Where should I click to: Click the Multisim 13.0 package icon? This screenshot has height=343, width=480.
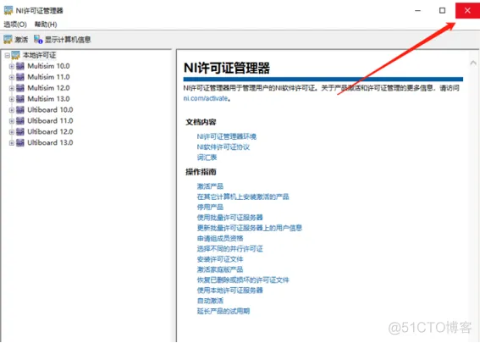pyautogui.click(x=20, y=99)
